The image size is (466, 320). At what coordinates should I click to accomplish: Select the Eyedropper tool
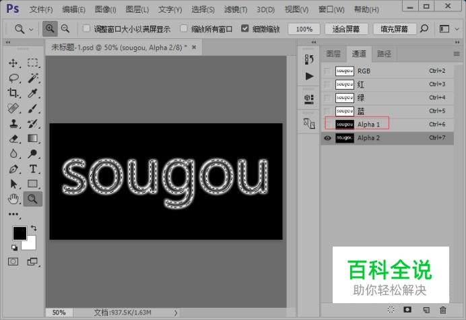point(33,93)
